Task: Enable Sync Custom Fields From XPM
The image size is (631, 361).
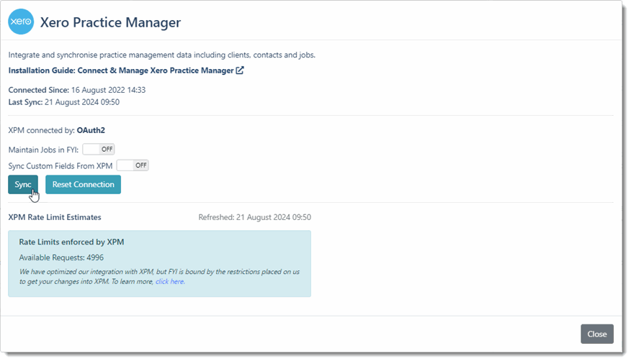Action: pyautogui.click(x=133, y=165)
